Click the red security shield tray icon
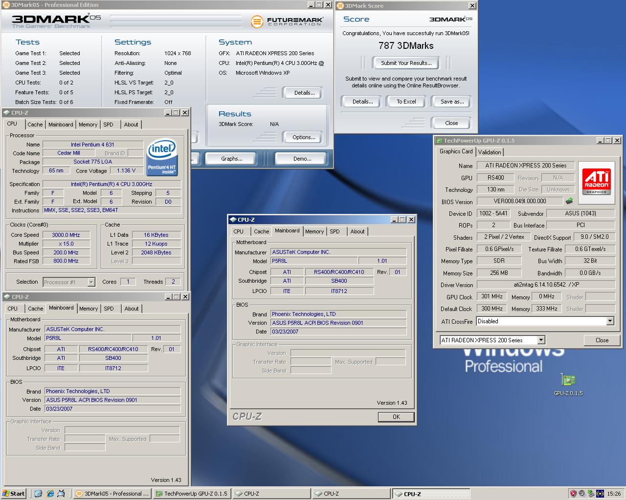Viewport: 626px width, 500px height. pos(573,494)
